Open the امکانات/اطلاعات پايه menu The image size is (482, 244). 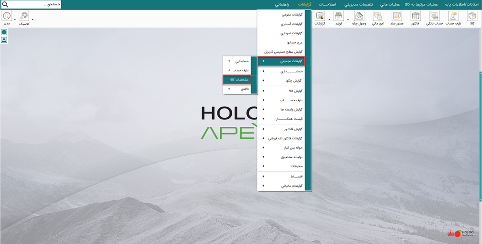click(462, 5)
